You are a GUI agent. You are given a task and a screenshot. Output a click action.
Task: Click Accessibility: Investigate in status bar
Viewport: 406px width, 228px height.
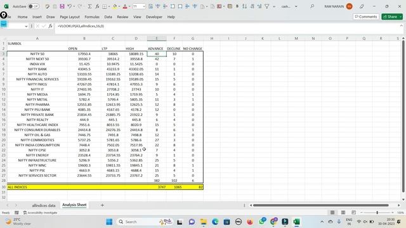pos(40,213)
